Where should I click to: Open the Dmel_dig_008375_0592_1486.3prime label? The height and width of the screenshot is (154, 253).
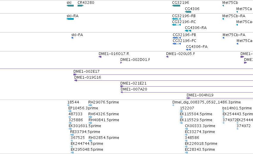click(x=207, y=102)
